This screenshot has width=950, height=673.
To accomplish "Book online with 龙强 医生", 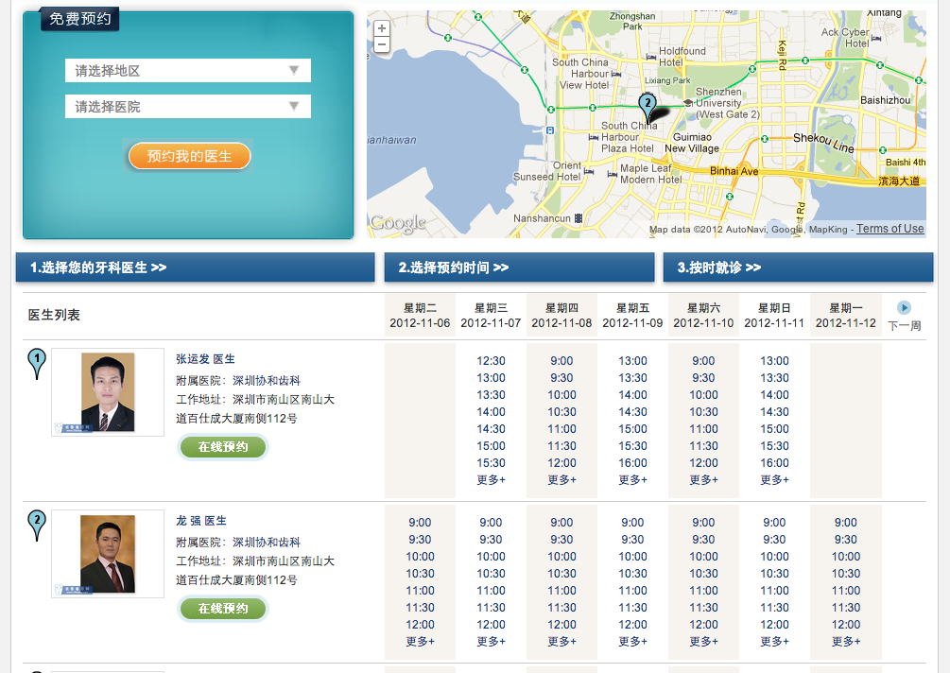I will pyautogui.click(x=223, y=609).
